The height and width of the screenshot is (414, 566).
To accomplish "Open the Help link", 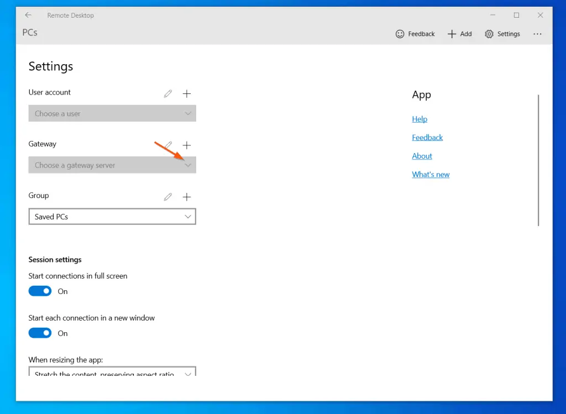I will [x=420, y=119].
